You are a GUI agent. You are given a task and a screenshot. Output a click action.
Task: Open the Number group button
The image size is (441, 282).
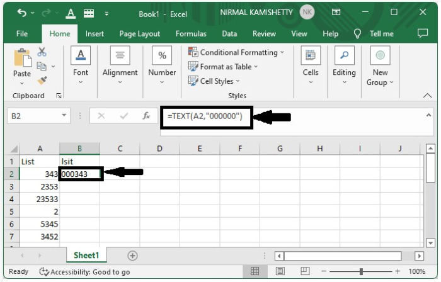[x=162, y=65]
